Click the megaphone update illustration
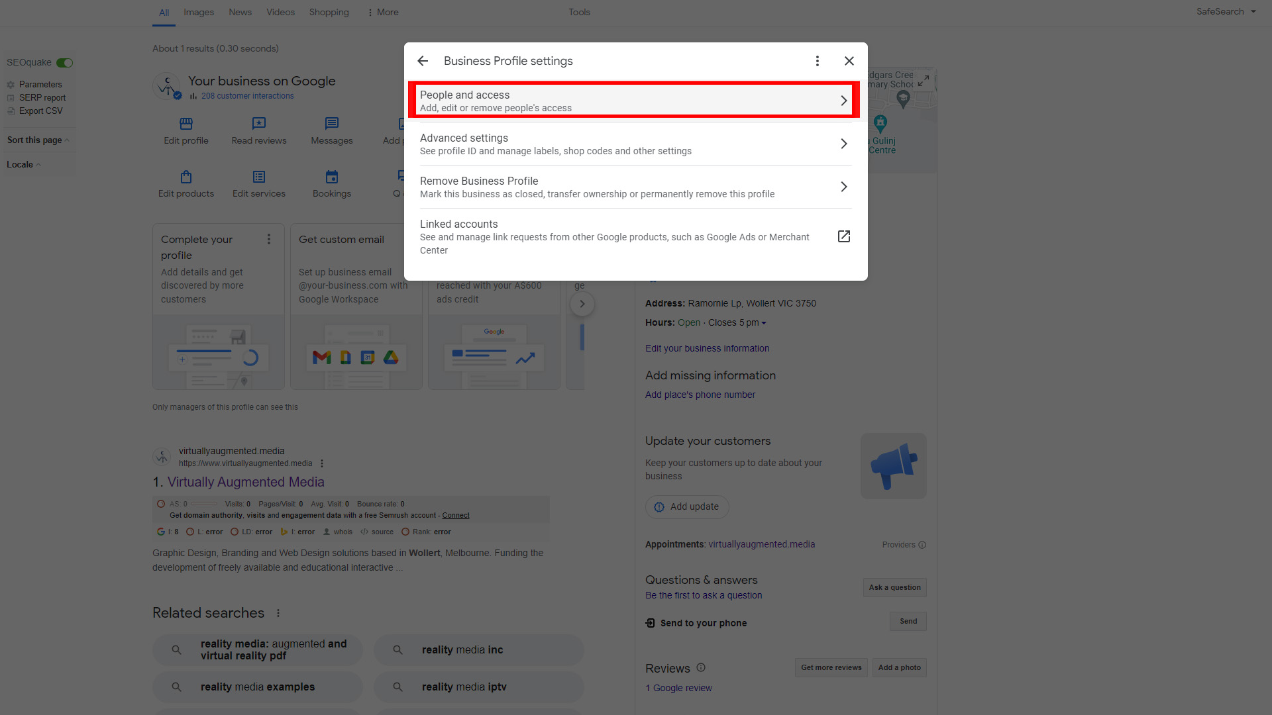The width and height of the screenshot is (1272, 715). pyautogui.click(x=893, y=466)
